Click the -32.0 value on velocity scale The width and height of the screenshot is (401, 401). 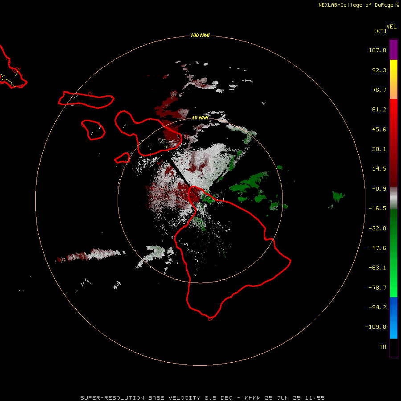click(377, 229)
